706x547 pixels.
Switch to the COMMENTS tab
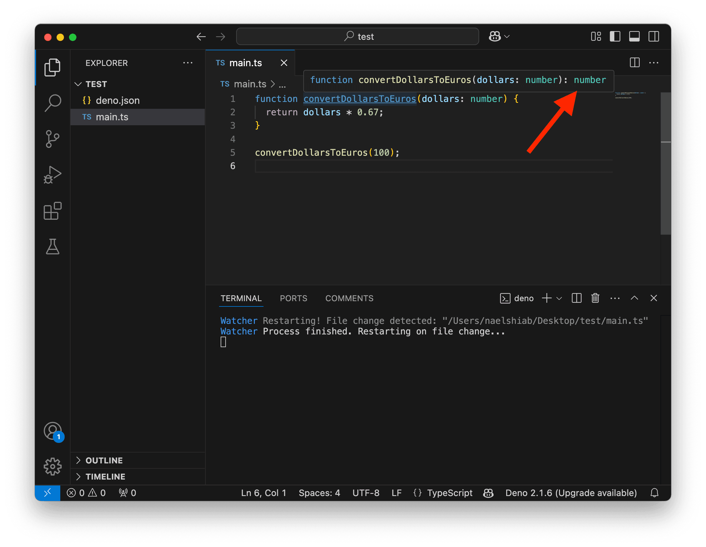(x=349, y=298)
